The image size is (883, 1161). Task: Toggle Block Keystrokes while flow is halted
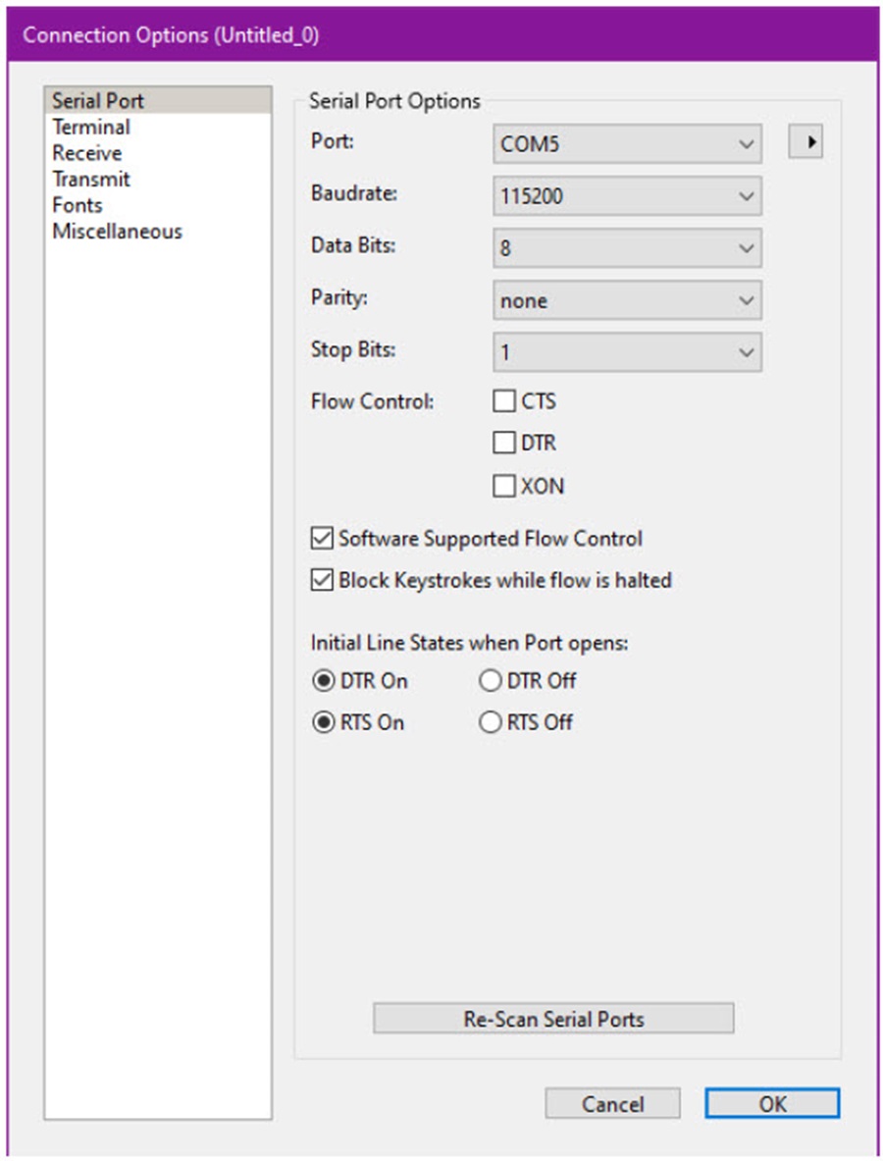point(322,580)
